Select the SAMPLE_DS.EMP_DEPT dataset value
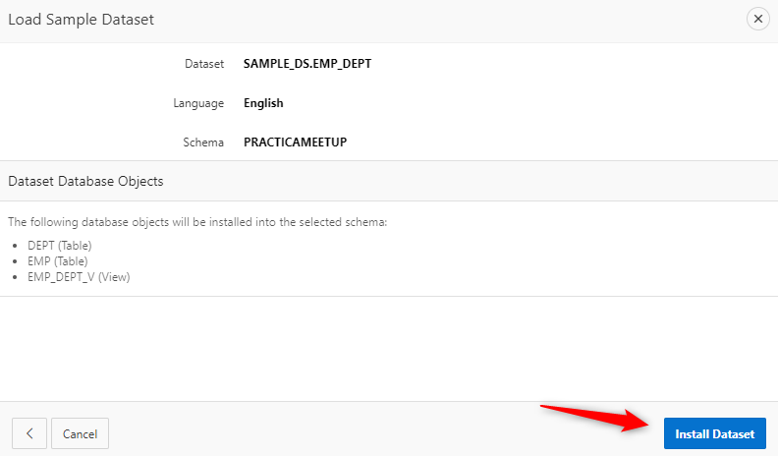This screenshot has height=456, width=778. 306,64
